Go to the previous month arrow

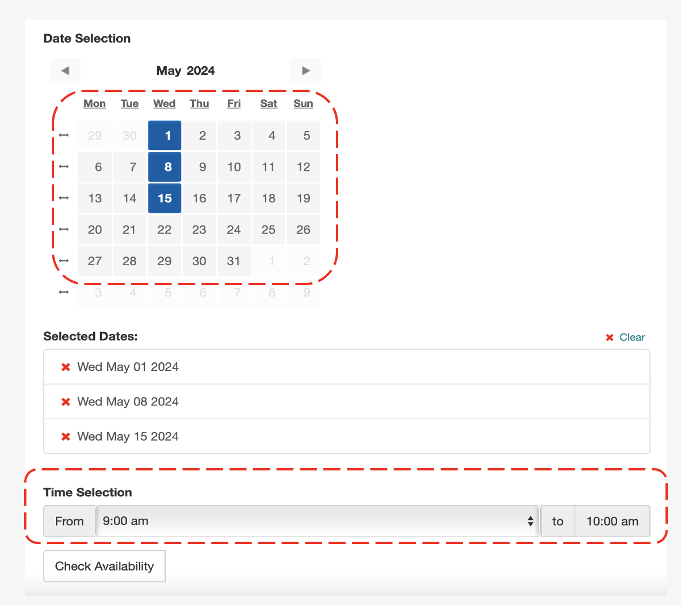pos(66,70)
